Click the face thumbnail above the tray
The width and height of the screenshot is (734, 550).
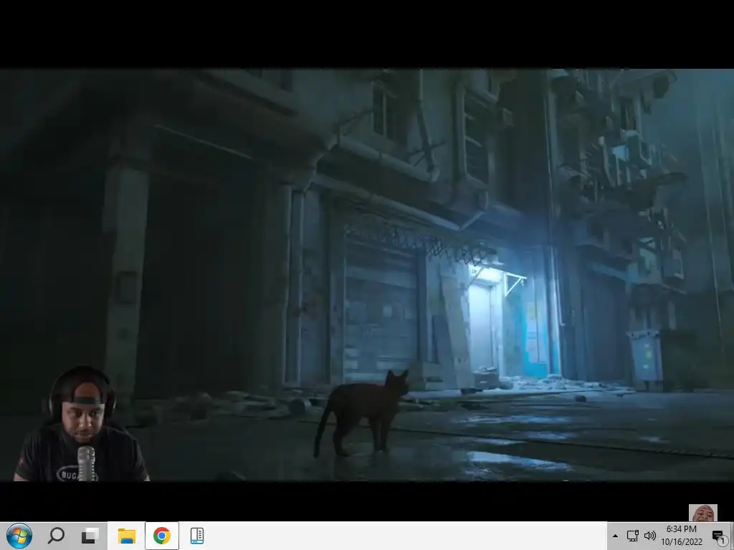point(703,513)
